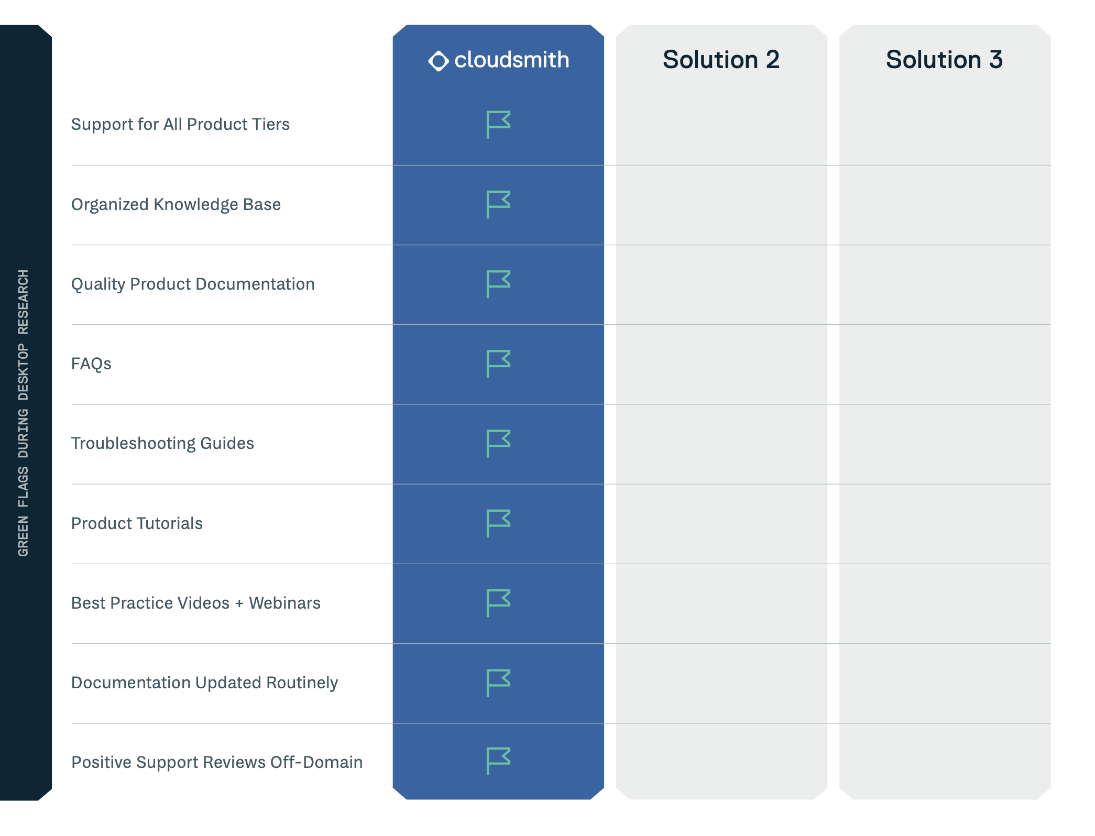Click the Troubleshooting Guides row label
Image resolution: width=1095 pixels, height=836 pixels.
[162, 443]
